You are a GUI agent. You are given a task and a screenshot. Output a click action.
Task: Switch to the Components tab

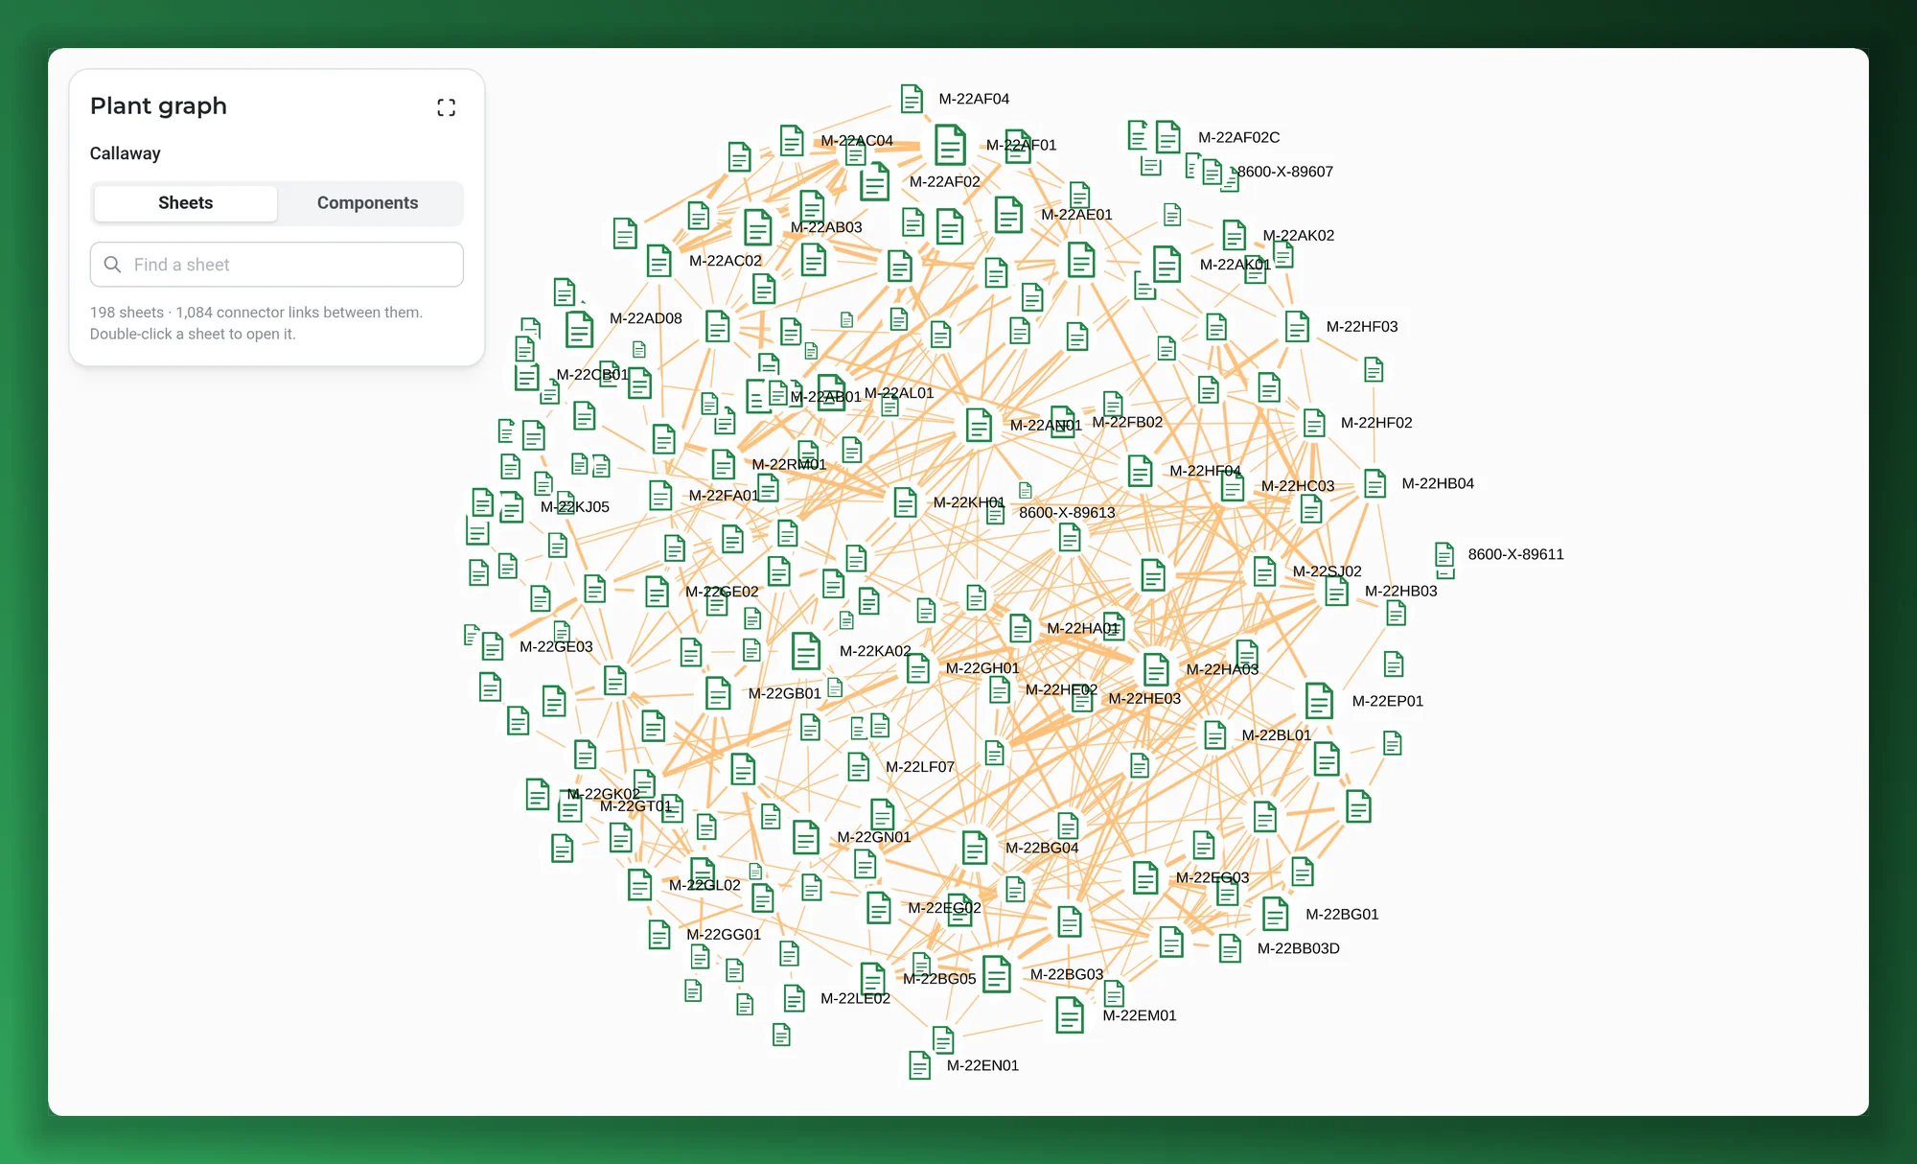pos(367,203)
